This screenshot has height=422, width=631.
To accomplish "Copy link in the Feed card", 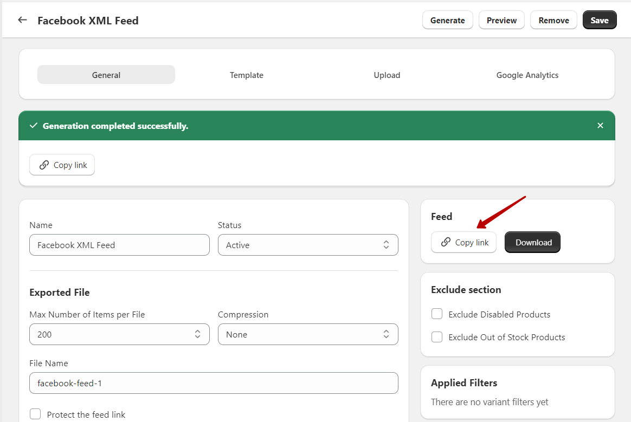I will [463, 242].
